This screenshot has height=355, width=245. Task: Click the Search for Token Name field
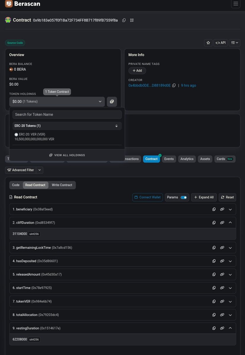(67, 114)
